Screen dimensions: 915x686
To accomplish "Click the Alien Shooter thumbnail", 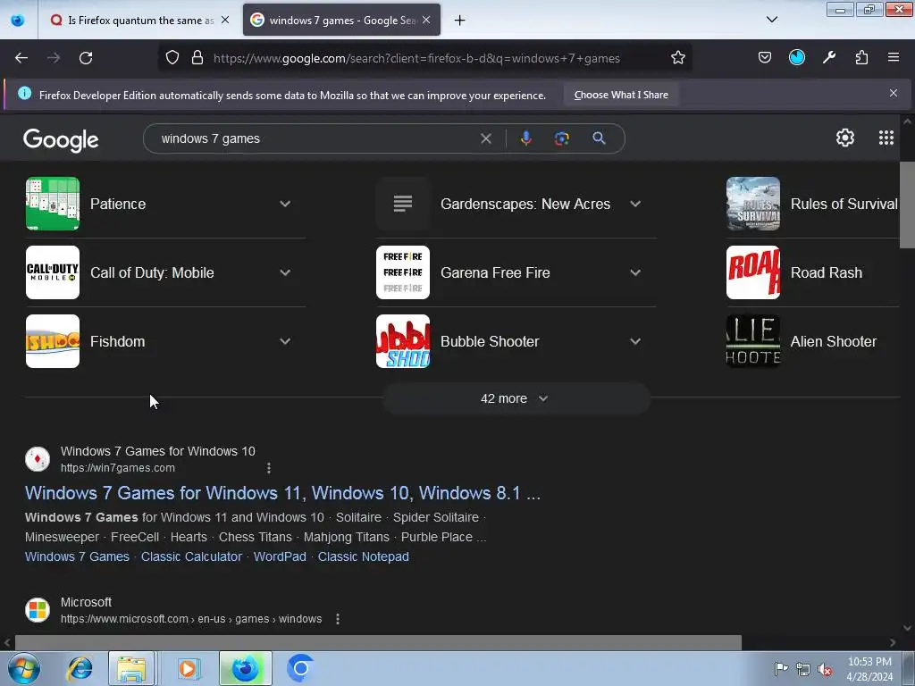I will pyautogui.click(x=752, y=341).
